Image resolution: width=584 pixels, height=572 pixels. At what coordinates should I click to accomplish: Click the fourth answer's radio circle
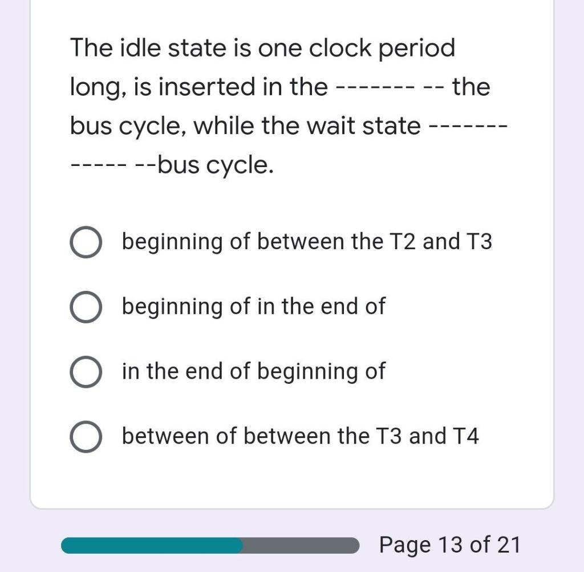tap(86, 436)
